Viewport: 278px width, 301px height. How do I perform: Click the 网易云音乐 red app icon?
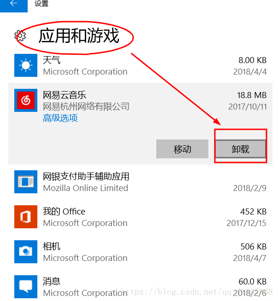26,100
